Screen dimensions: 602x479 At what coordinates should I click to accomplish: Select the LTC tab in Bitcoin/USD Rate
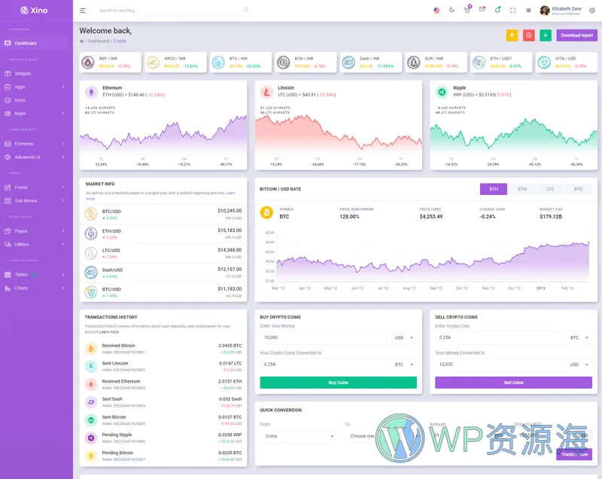coord(550,190)
